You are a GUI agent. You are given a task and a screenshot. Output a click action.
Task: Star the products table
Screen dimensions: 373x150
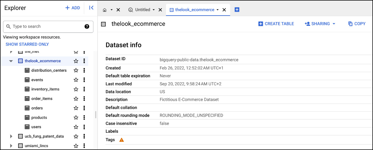[x=76, y=117]
